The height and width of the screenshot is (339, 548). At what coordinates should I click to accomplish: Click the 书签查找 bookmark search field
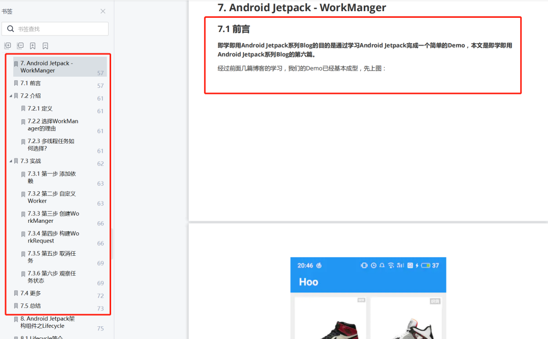click(55, 28)
